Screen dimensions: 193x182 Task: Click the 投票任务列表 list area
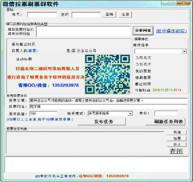click(85, 142)
